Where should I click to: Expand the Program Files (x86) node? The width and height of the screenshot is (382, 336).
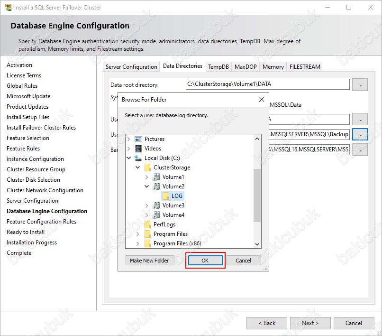click(x=137, y=244)
